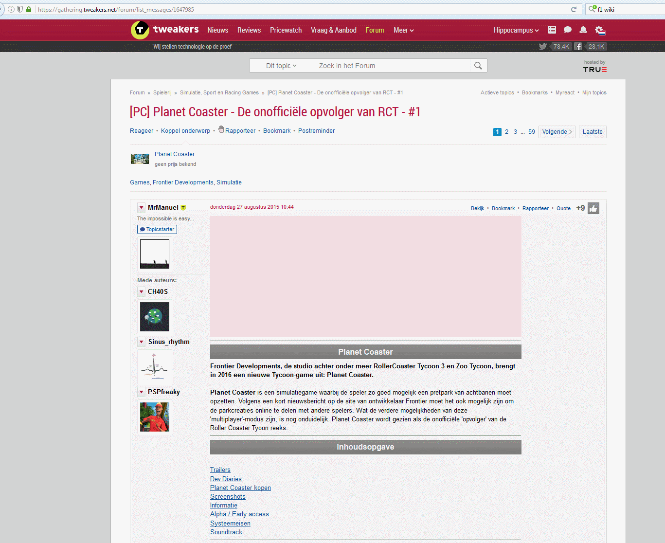Jump to Screenshots section
The width and height of the screenshot is (665, 543).
point(228,497)
